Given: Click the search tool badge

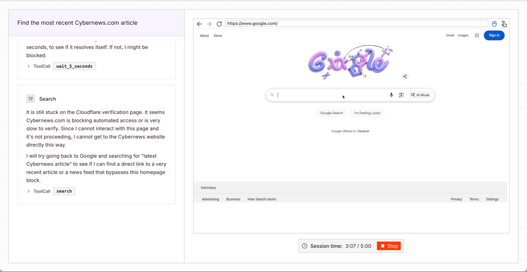Looking at the screenshot, I should pos(64,191).
